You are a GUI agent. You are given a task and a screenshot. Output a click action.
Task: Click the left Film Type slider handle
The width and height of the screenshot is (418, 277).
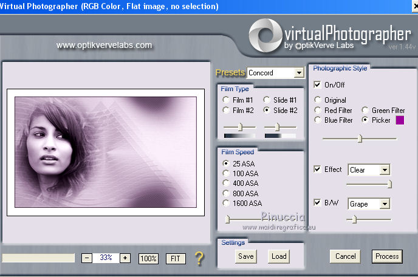(x=240, y=127)
